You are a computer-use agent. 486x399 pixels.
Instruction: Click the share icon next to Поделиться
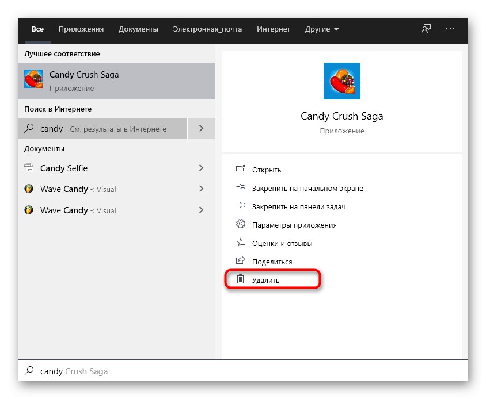pyautogui.click(x=241, y=260)
